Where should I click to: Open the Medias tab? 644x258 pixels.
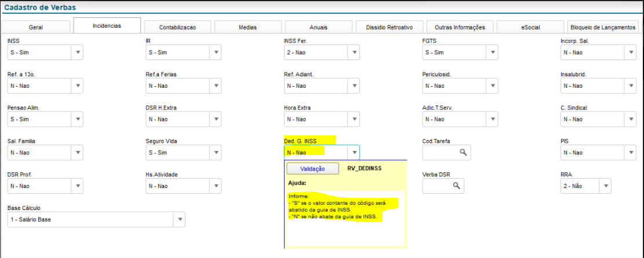coord(248,27)
